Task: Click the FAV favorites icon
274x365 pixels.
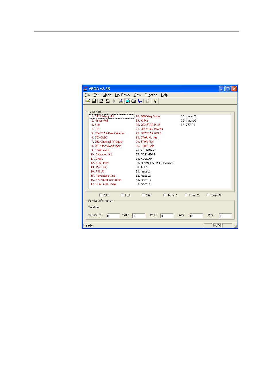Action: (140, 101)
